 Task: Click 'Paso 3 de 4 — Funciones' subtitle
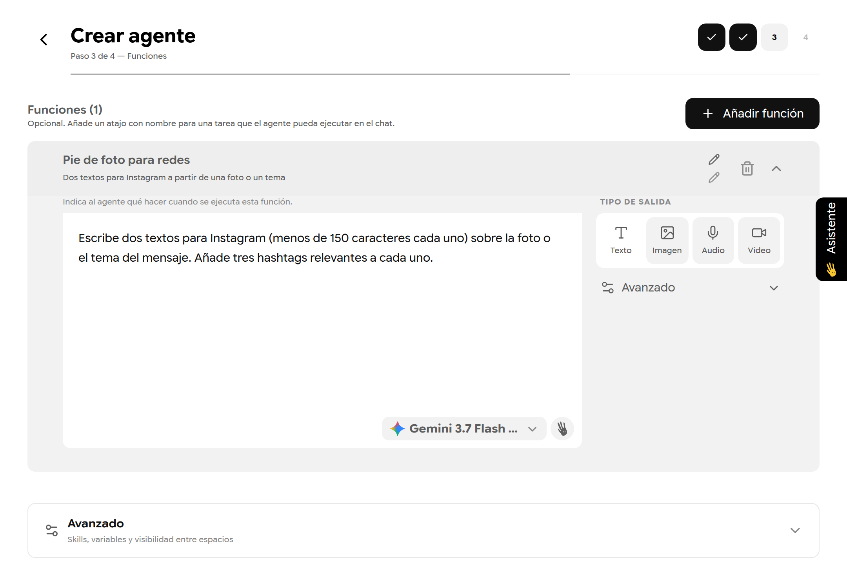pyautogui.click(x=118, y=56)
